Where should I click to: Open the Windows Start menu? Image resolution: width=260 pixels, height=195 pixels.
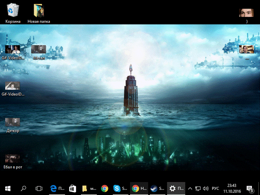coord(8,189)
